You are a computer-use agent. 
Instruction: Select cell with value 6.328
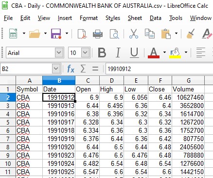click(88, 122)
